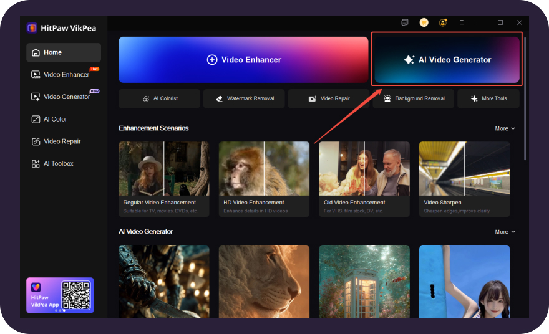Click the 'Enhancement Scenarios' heading
The image size is (549, 334).
click(153, 128)
